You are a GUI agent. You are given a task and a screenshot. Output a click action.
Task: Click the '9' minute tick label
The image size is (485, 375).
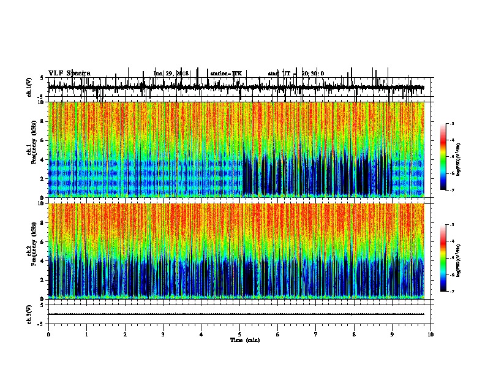[x=392, y=335]
